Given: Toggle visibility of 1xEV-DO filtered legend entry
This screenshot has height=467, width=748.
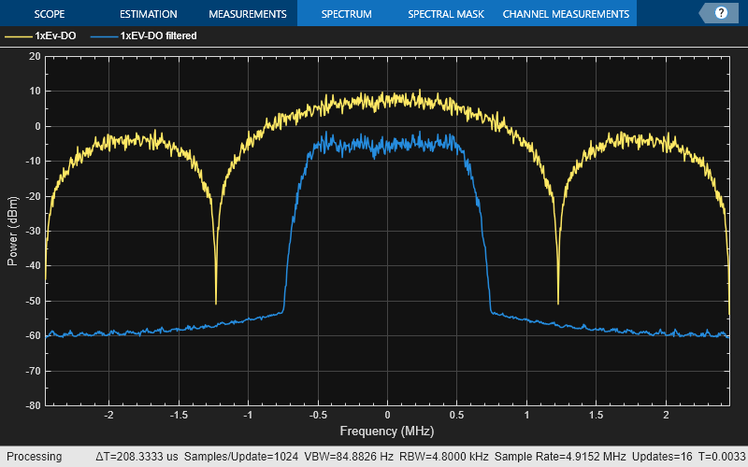Looking at the screenshot, I should [158, 36].
